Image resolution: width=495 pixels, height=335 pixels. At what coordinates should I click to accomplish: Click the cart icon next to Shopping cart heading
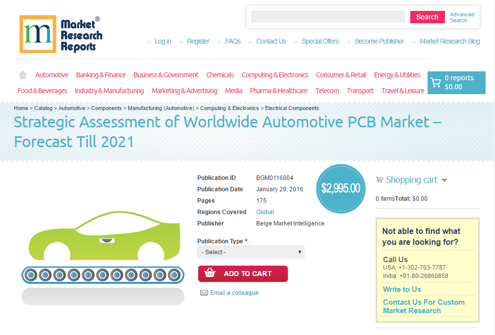380,179
